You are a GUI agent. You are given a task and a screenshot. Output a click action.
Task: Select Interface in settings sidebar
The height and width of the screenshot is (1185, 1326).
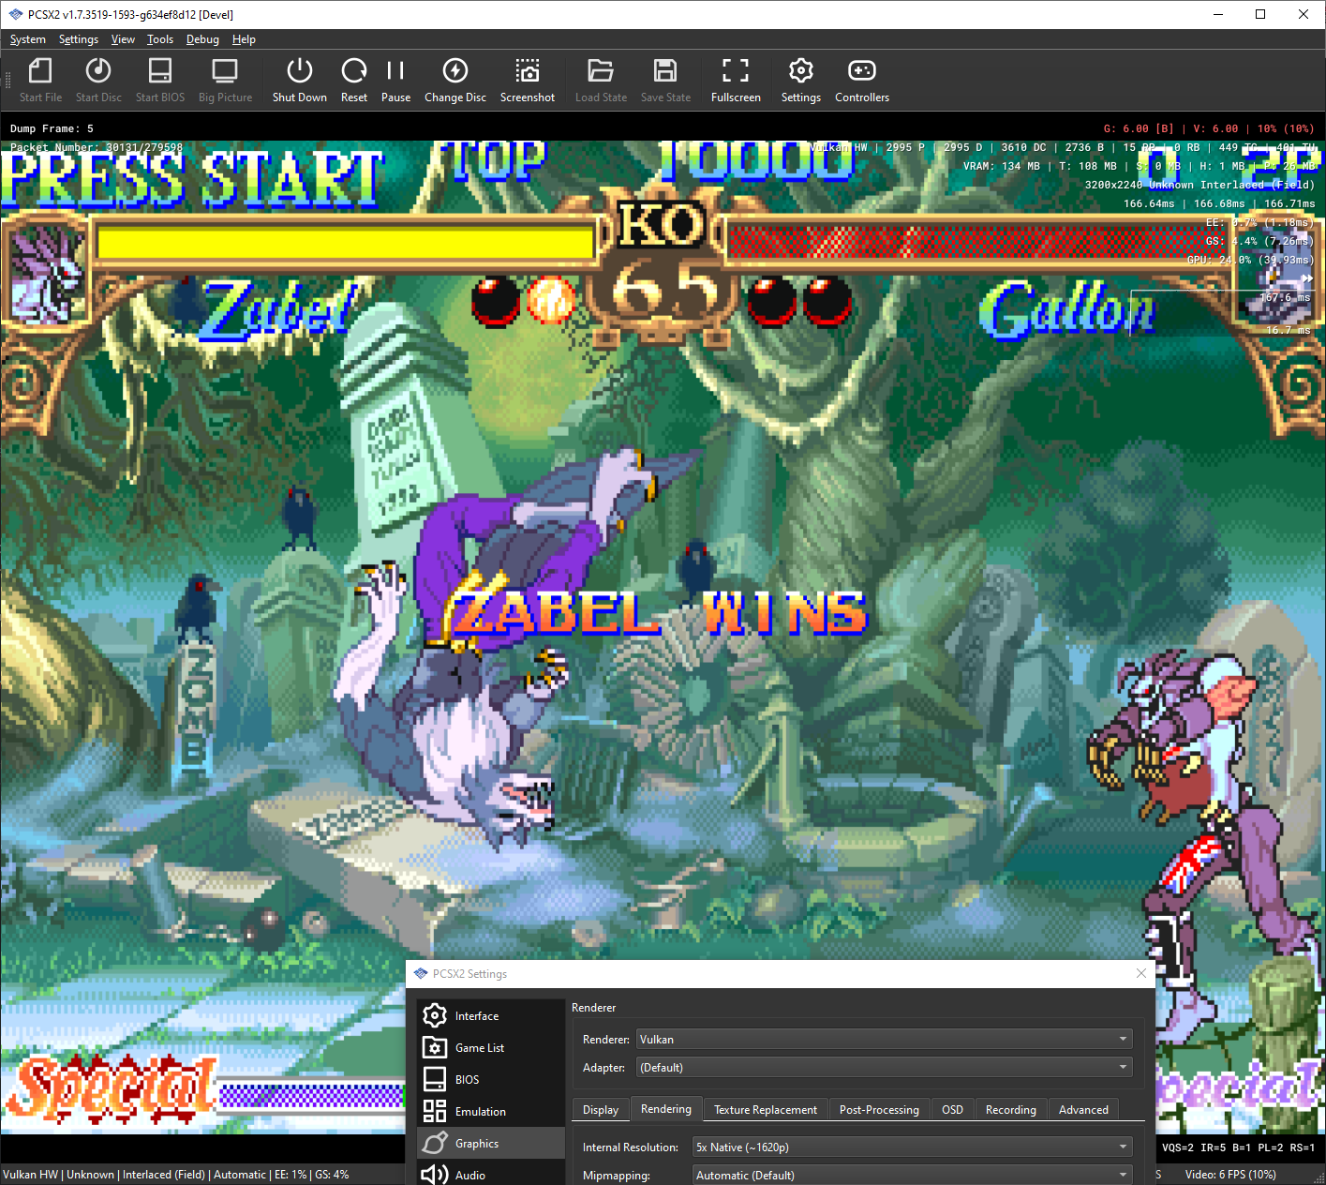491,1015
